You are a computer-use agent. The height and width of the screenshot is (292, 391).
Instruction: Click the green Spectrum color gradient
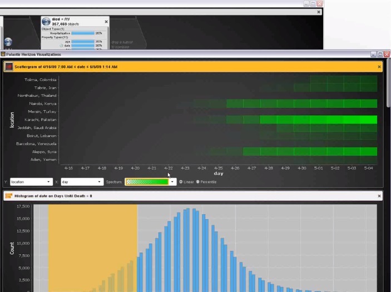coord(147,182)
